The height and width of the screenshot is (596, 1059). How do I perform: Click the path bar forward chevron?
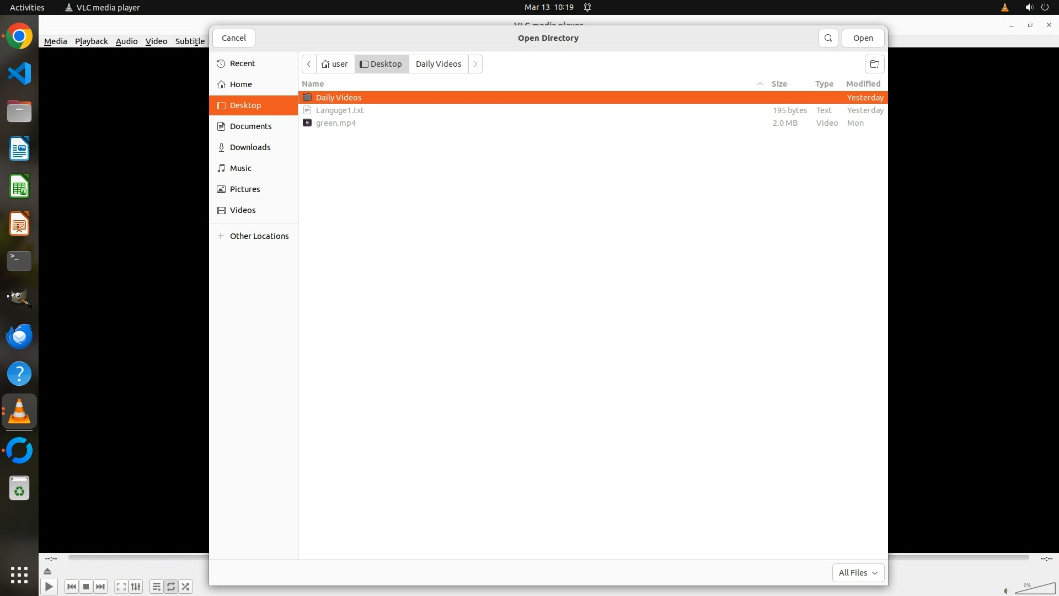point(475,64)
